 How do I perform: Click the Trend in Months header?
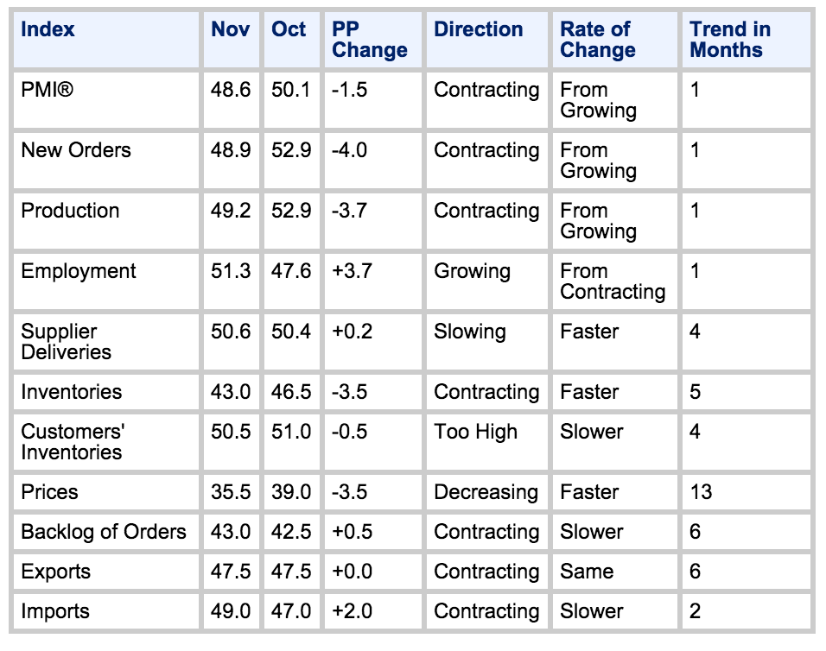click(x=730, y=40)
